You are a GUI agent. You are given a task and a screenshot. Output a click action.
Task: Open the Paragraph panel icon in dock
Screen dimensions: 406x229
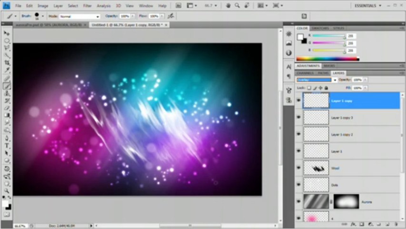click(289, 77)
